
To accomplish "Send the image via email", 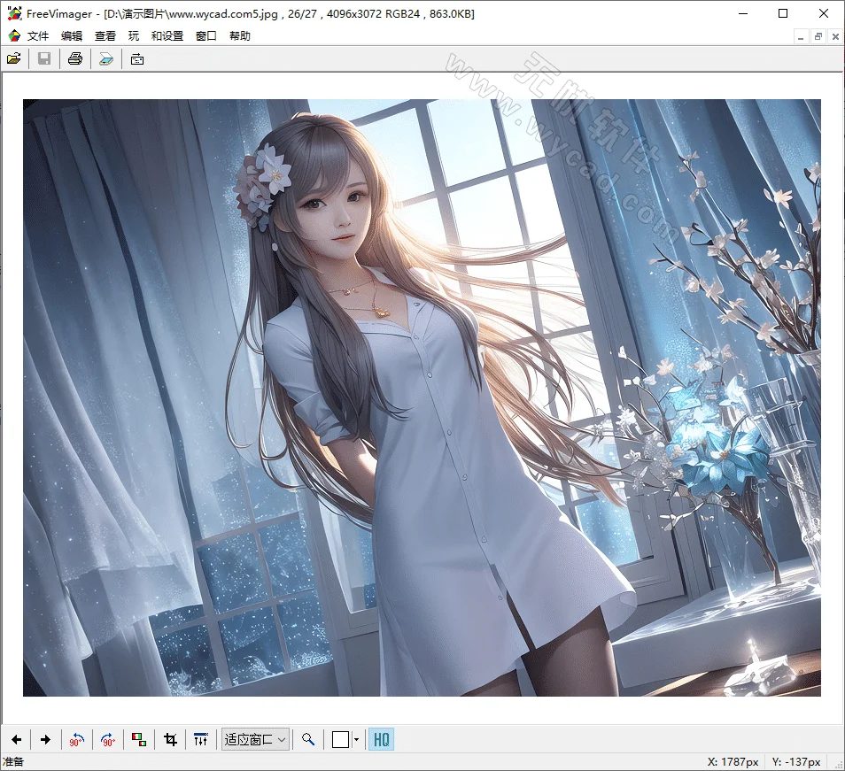I will (x=136, y=58).
